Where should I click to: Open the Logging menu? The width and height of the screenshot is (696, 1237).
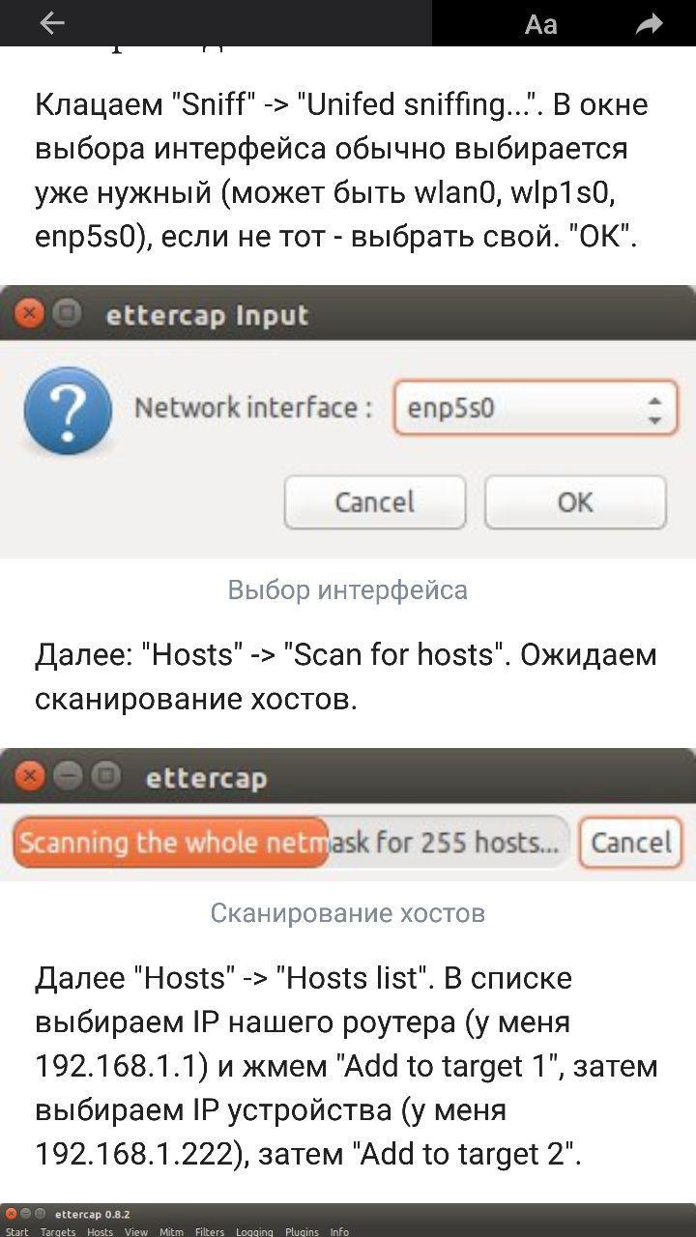click(255, 1231)
